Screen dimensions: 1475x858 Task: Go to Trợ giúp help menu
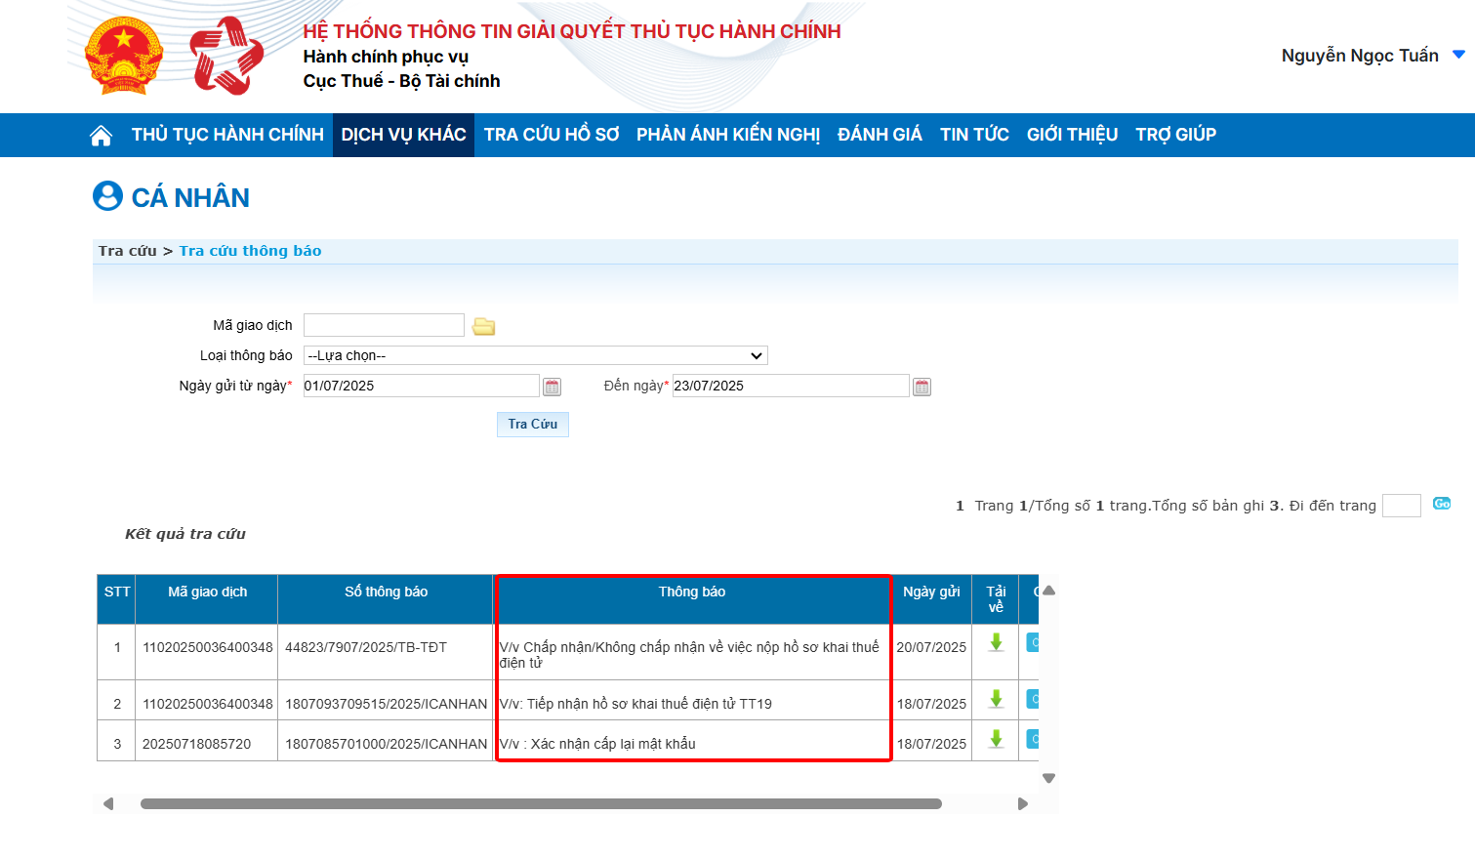point(1175,135)
